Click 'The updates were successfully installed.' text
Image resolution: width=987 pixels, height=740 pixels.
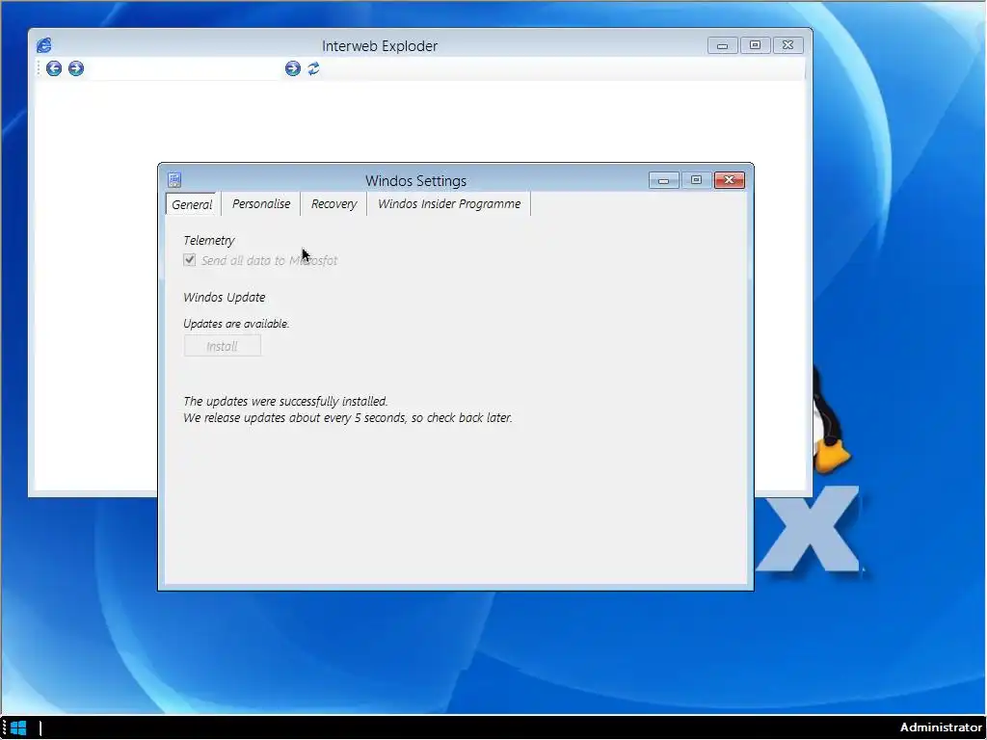pyautogui.click(x=285, y=401)
